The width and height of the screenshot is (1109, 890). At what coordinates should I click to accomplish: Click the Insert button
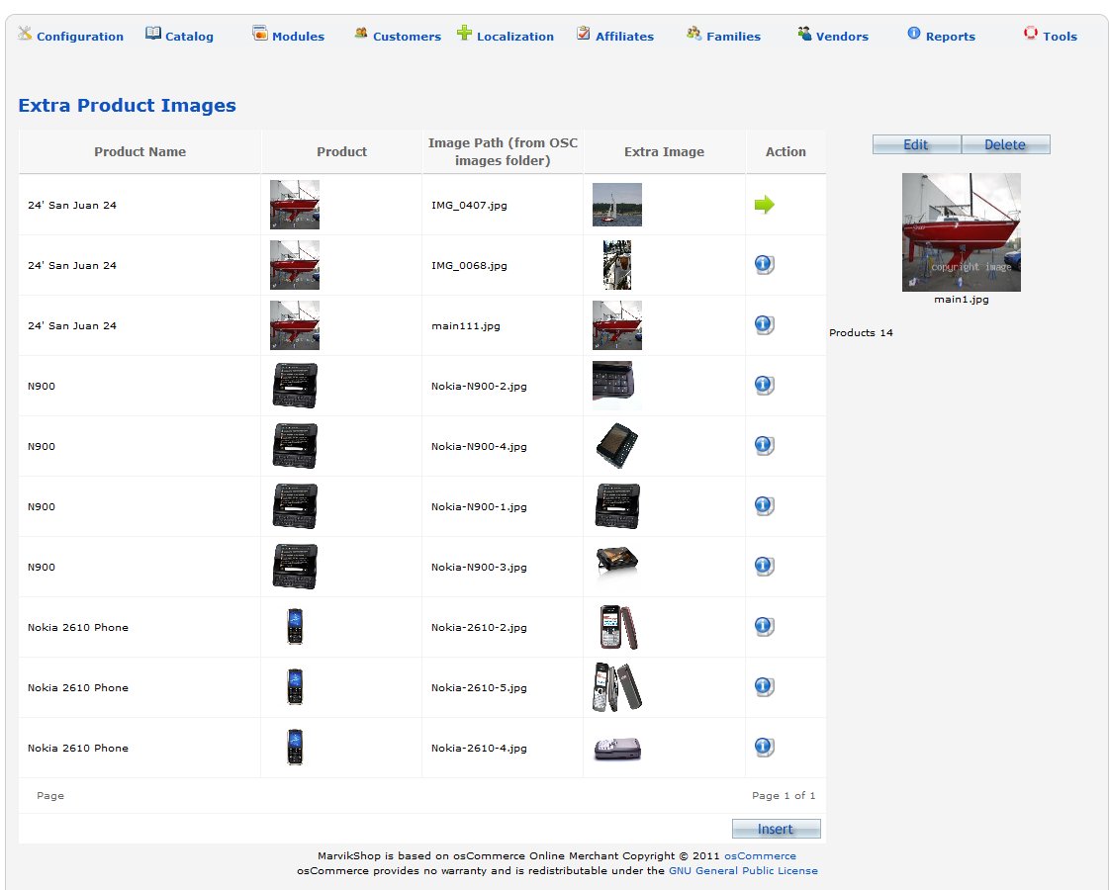tap(776, 829)
